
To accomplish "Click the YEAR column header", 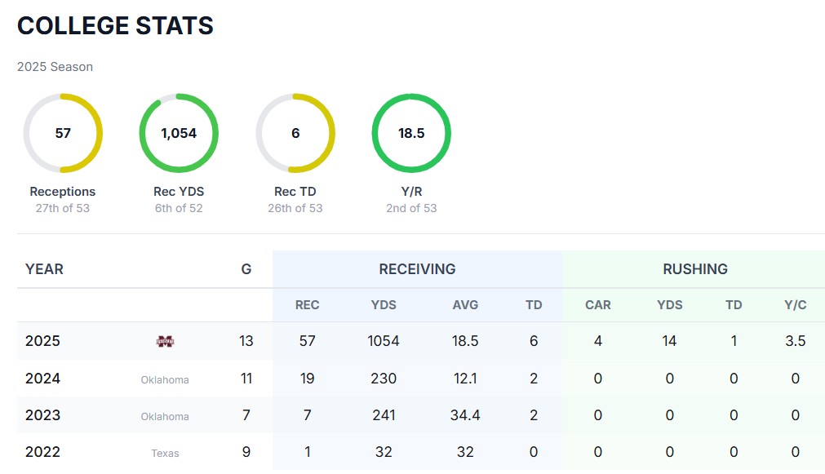I will [44, 269].
